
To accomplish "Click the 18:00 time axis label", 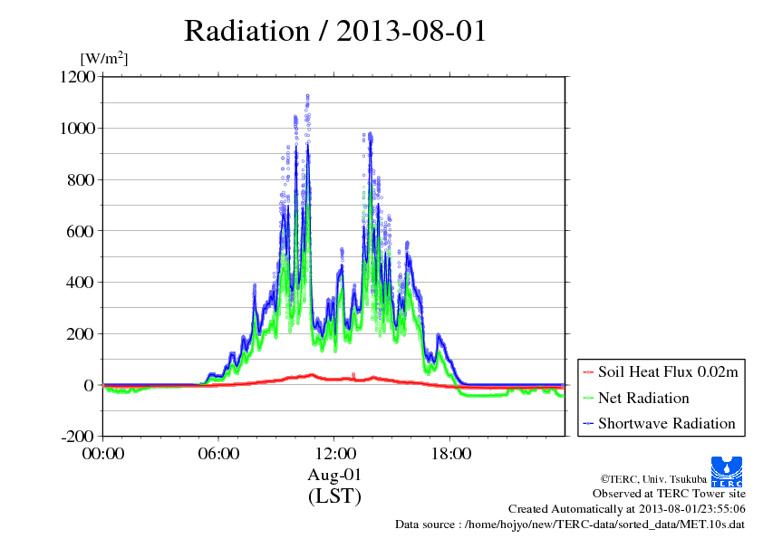I will (x=449, y=454).
